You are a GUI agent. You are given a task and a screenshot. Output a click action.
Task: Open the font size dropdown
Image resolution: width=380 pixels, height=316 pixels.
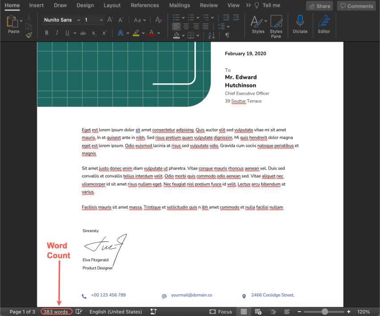tap(101, 20)
